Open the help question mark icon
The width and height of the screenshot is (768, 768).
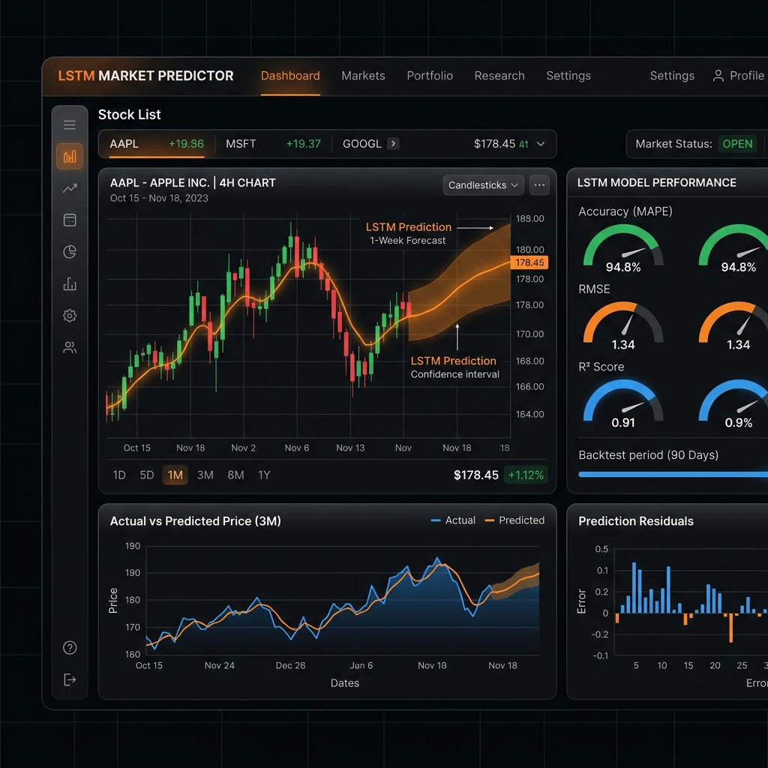(x=70, y=647)
